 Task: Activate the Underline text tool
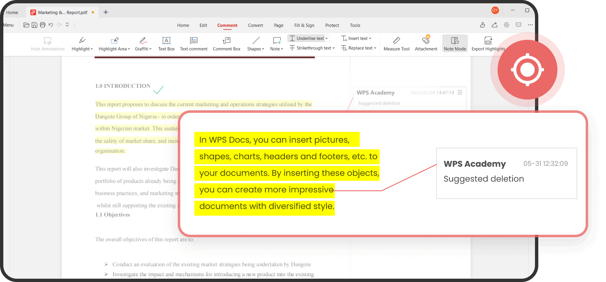click(307, 38)
